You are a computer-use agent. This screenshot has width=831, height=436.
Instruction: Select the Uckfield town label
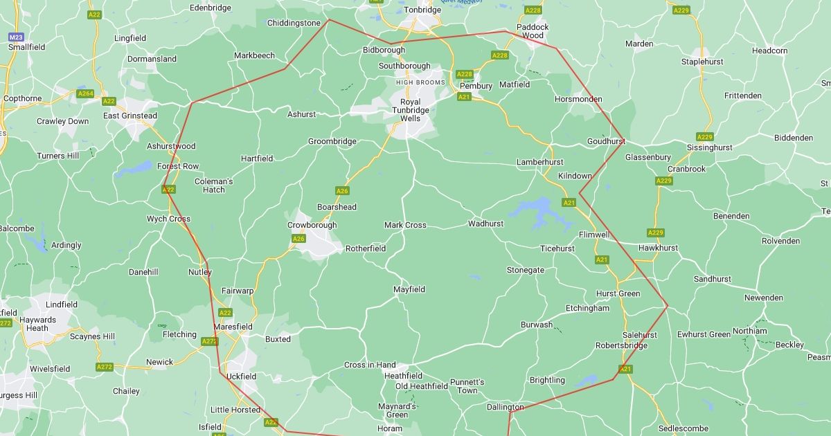point(242,376)
